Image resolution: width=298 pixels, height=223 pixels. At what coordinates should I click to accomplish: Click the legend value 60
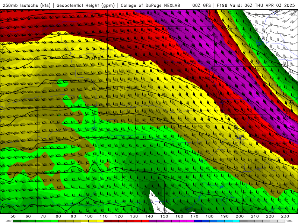pyautogui.click(x=28, y=216)
